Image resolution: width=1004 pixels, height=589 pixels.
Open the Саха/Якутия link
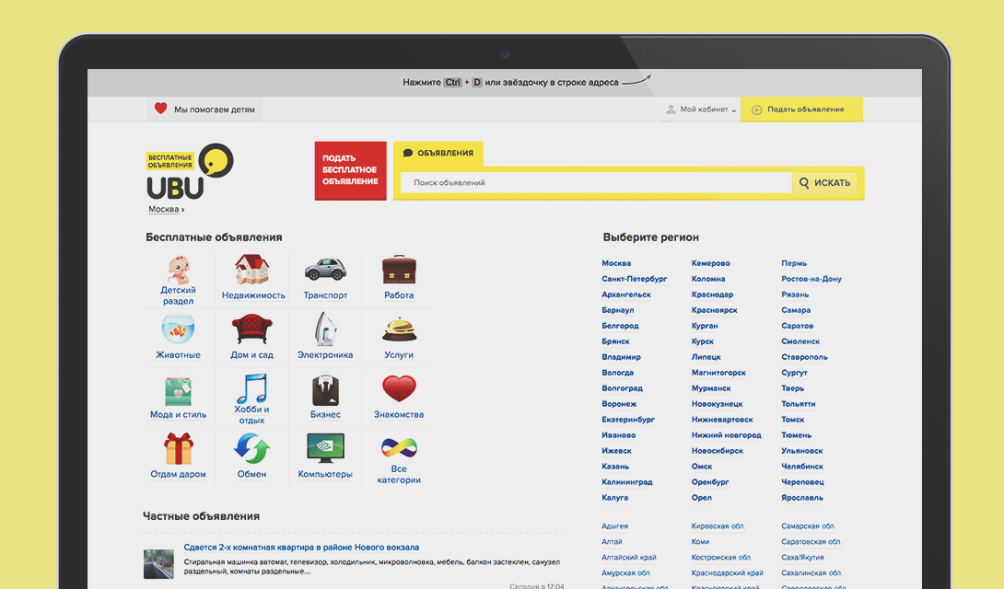801,557
